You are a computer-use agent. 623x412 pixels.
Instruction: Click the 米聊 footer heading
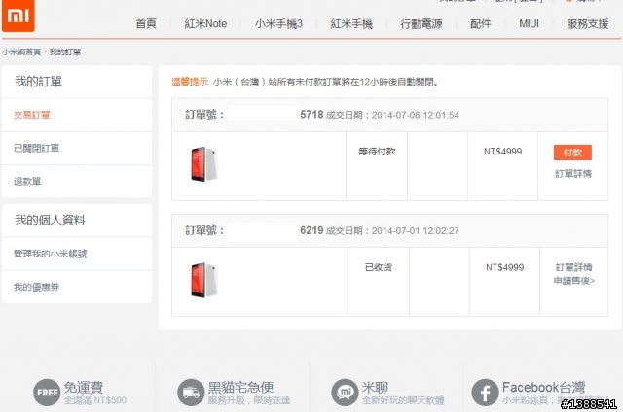tap(375, 387)
